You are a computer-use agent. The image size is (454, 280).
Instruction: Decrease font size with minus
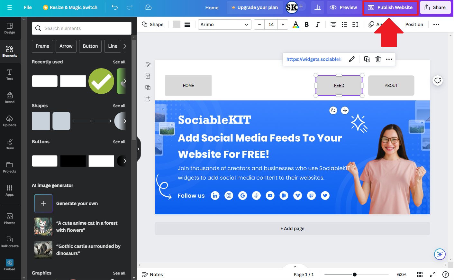coord(259,24)
